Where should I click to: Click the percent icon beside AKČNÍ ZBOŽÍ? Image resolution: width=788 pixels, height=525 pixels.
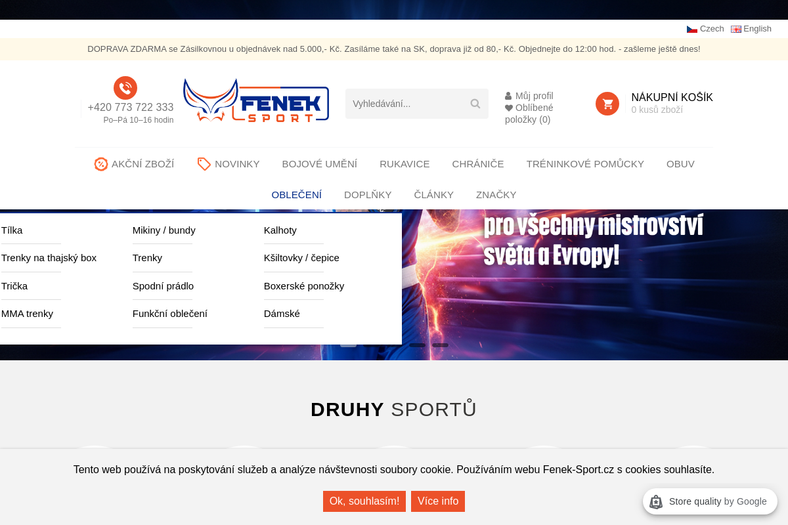tap(100, 164)
